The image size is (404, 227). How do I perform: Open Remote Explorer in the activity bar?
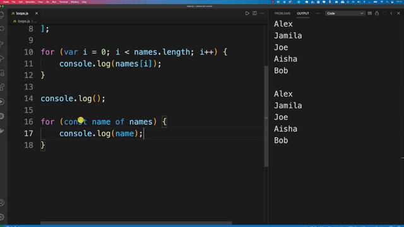point(2,73)
